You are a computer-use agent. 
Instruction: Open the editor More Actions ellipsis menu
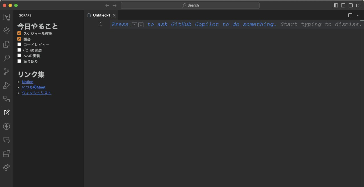tap(357, 15)
